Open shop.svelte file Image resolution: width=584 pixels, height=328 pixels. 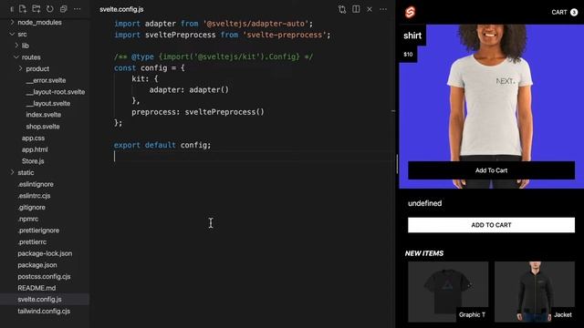(43, 127)
